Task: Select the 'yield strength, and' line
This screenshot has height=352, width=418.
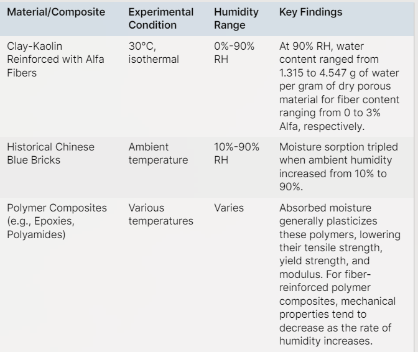Action: tap(320, 261)
